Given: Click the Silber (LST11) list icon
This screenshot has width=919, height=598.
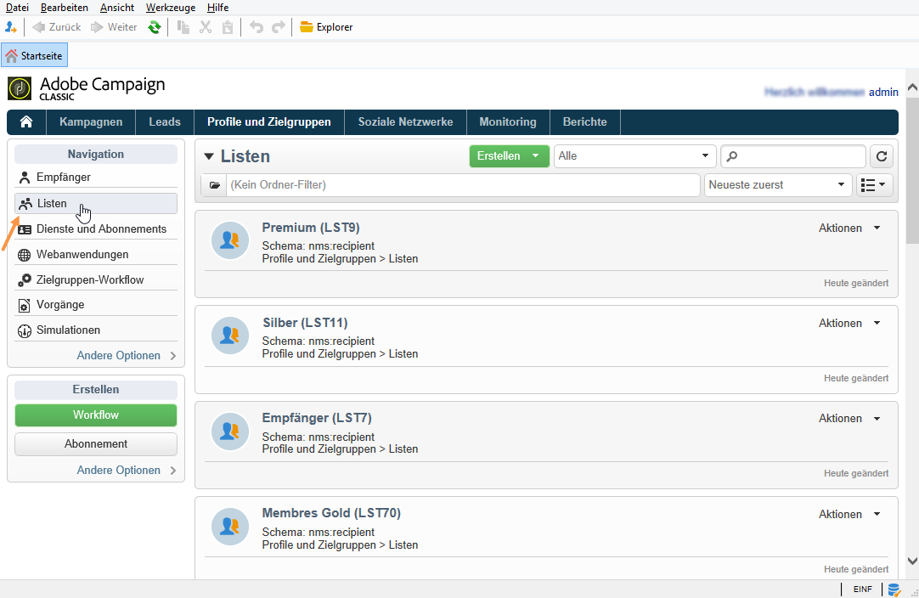Looking at the screenshot, I should 230,336.
